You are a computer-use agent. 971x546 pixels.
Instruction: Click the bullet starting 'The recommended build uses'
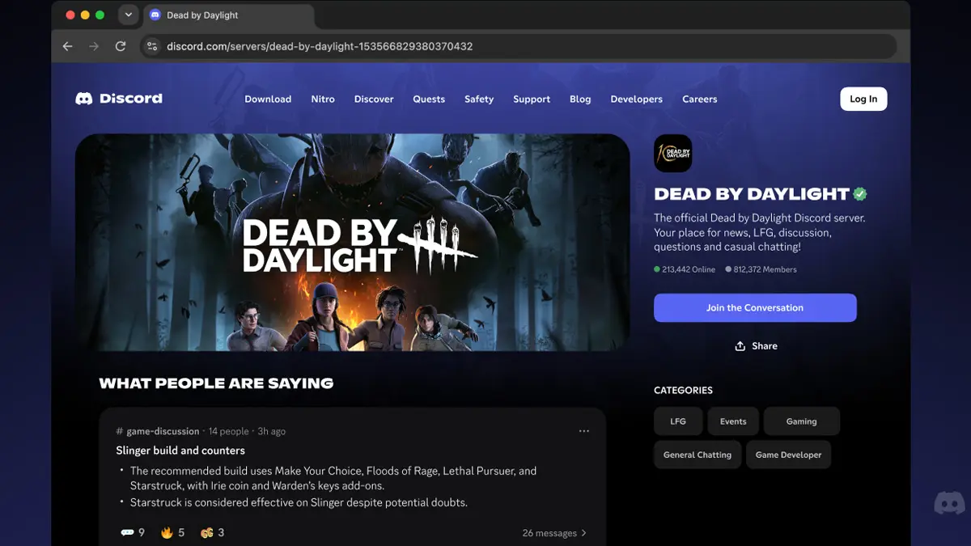click(x=333, y=478)
